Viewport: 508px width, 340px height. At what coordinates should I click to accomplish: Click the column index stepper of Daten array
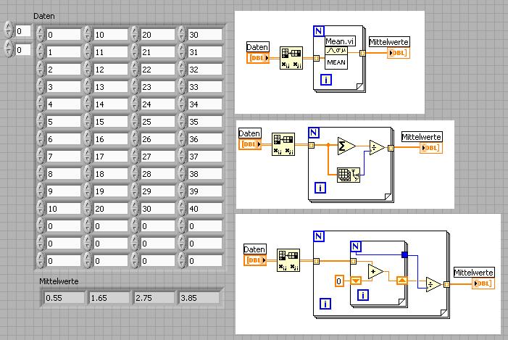pyautogui.click(x=9, y=49)
